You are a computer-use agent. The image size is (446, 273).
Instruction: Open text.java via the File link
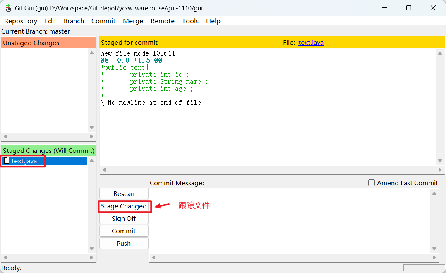click(x=311, y=42)
